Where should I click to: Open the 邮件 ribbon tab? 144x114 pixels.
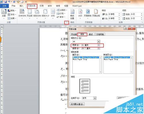(50, 6)
